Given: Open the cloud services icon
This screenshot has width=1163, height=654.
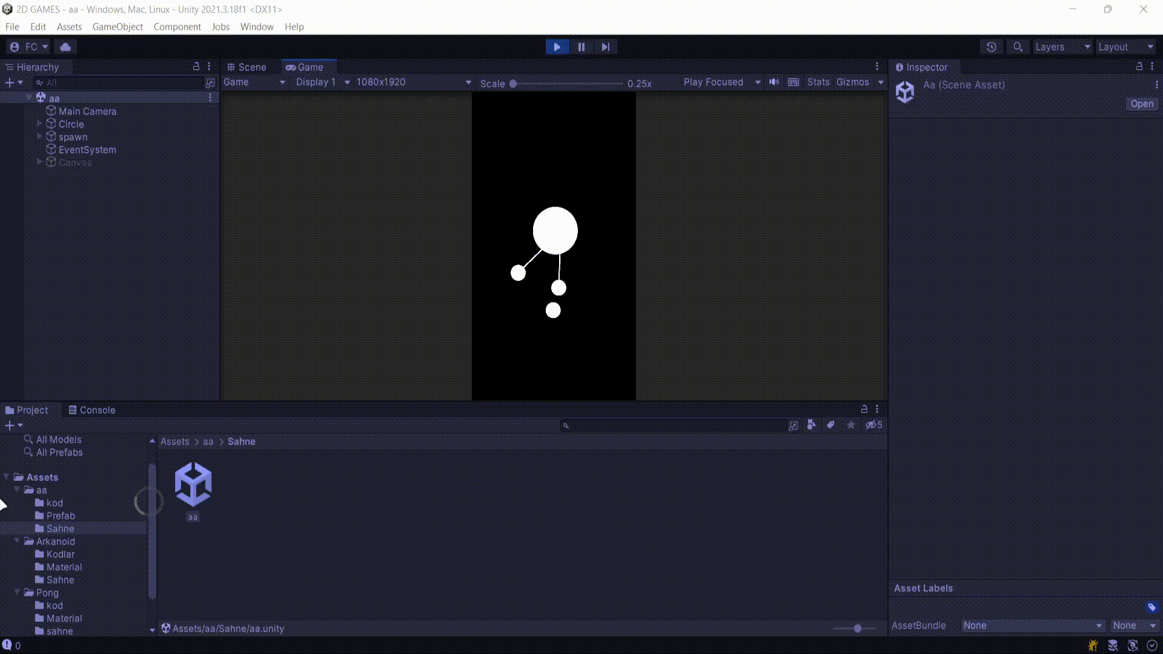Looking at the screenshot, I should click(x=65, y=47).
